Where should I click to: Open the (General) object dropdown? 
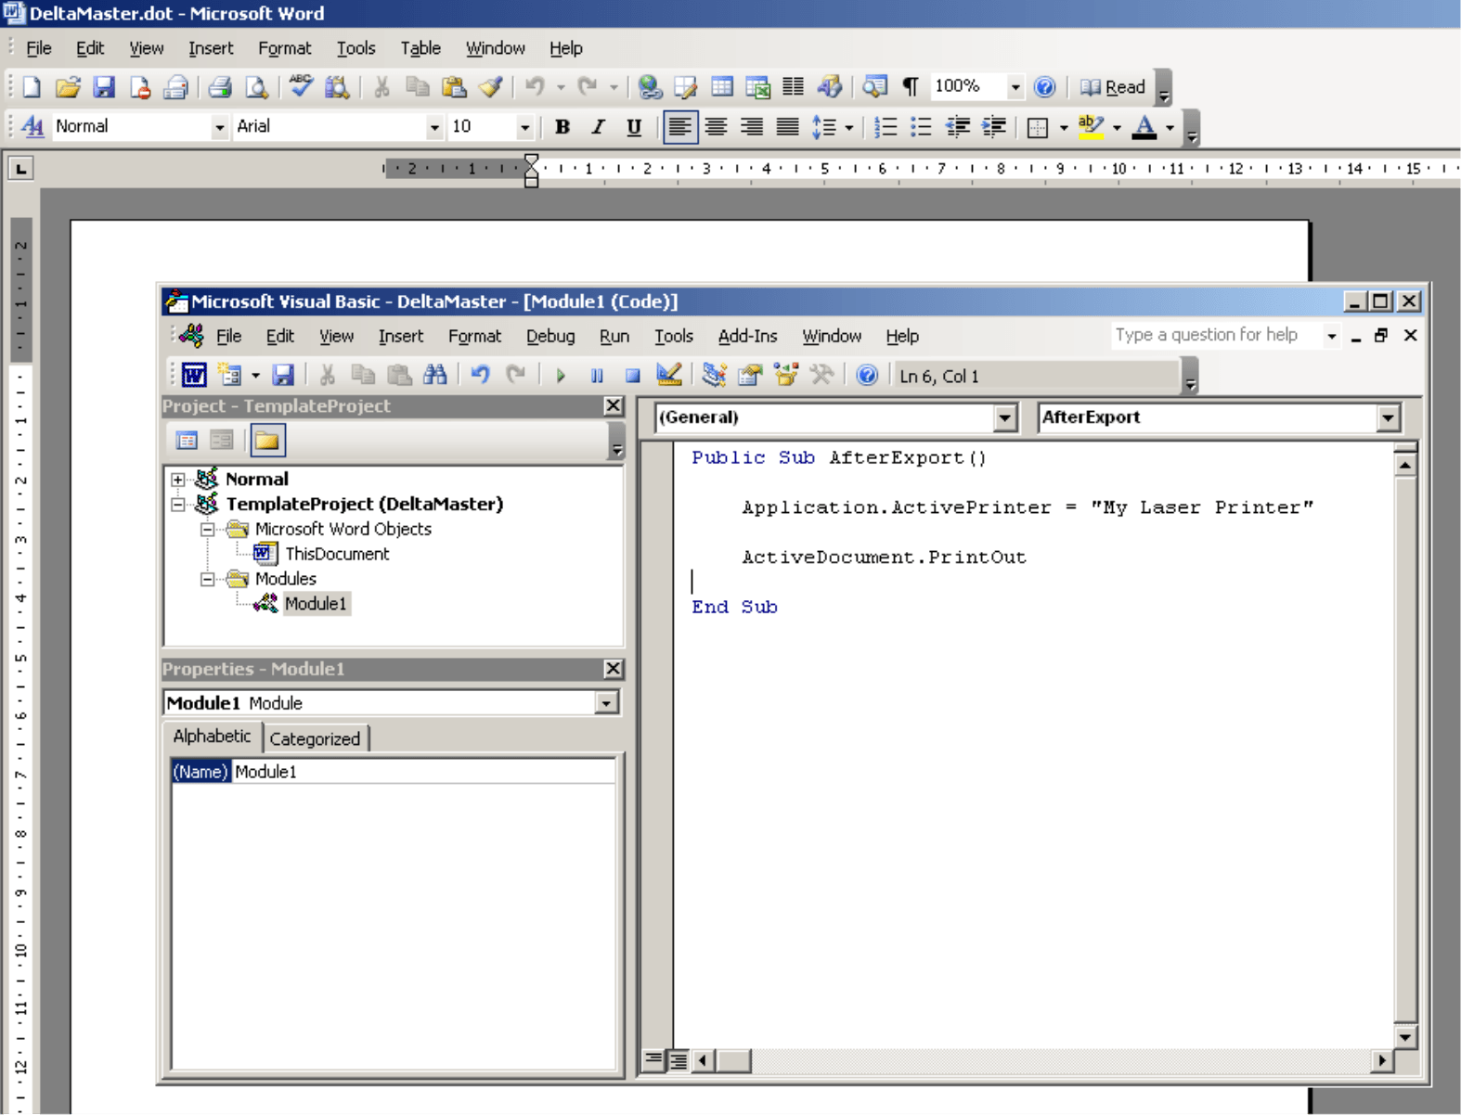(1005, 417)
